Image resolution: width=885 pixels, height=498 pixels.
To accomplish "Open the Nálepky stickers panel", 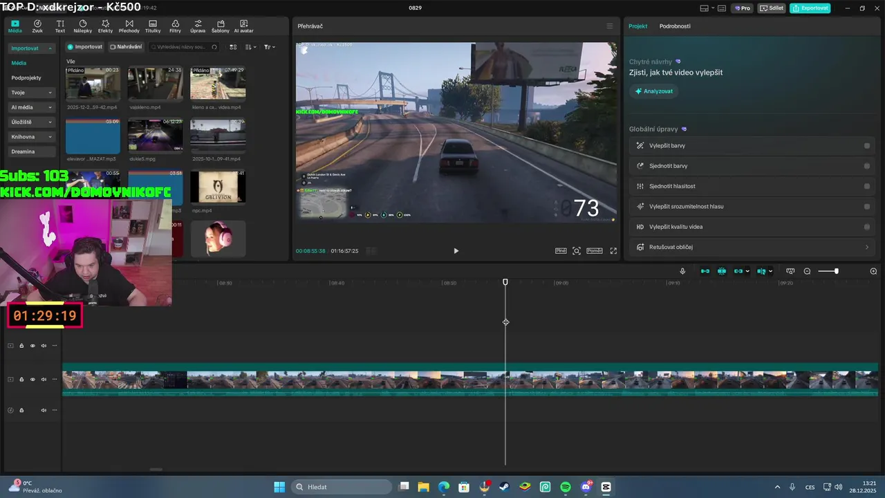I will [x=82, y=26].
